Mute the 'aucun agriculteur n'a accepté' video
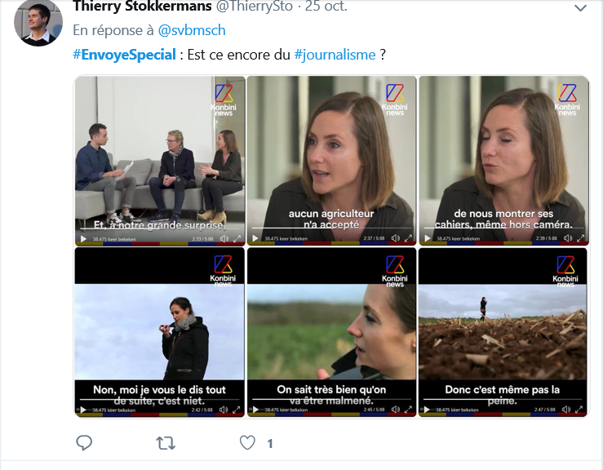Viewport: 603px width, 470px height. coord(396,239)
